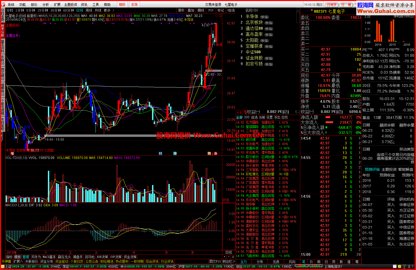The height and width of the screenshot is (270, 416).
Task: Collapse the 侧边栏> sidebar toggle
Action: coord(229,261)
